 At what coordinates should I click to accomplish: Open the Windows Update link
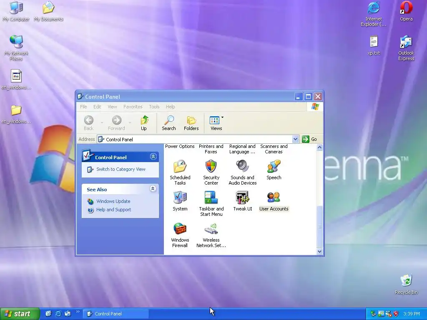(x=113, y=201)
